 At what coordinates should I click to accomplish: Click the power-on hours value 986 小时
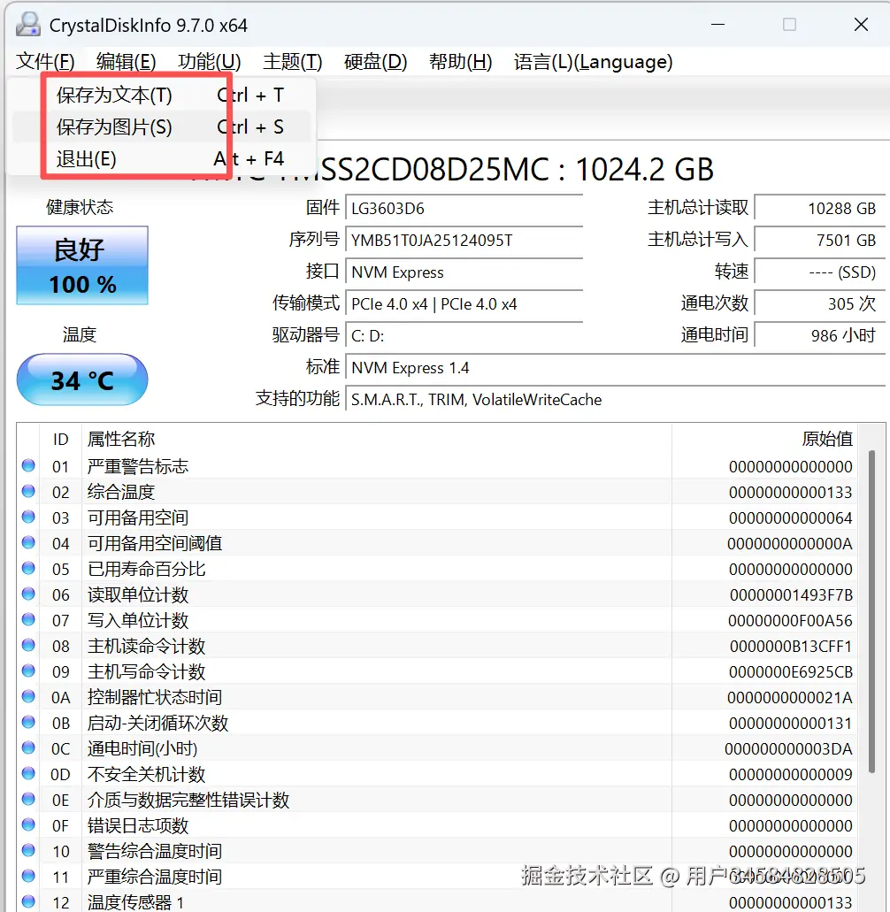pyautogui.click(x=819, y=336)
